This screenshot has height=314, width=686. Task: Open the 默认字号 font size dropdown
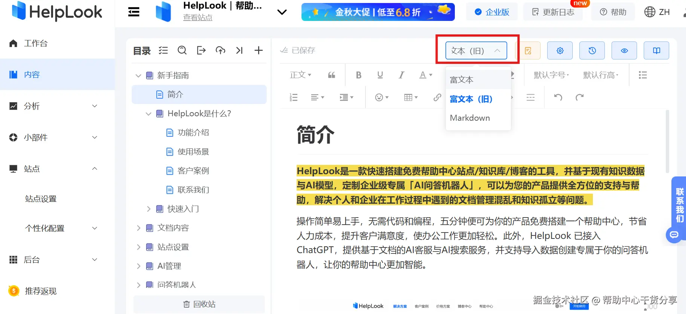551,75
